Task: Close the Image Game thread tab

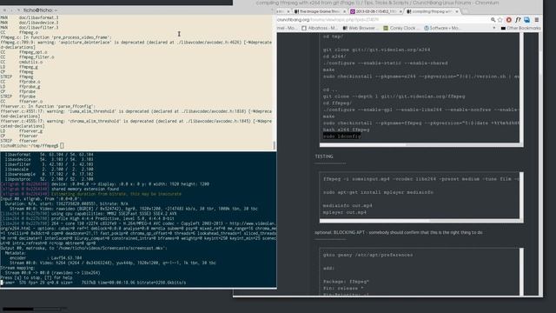Action: pos(344,11)
